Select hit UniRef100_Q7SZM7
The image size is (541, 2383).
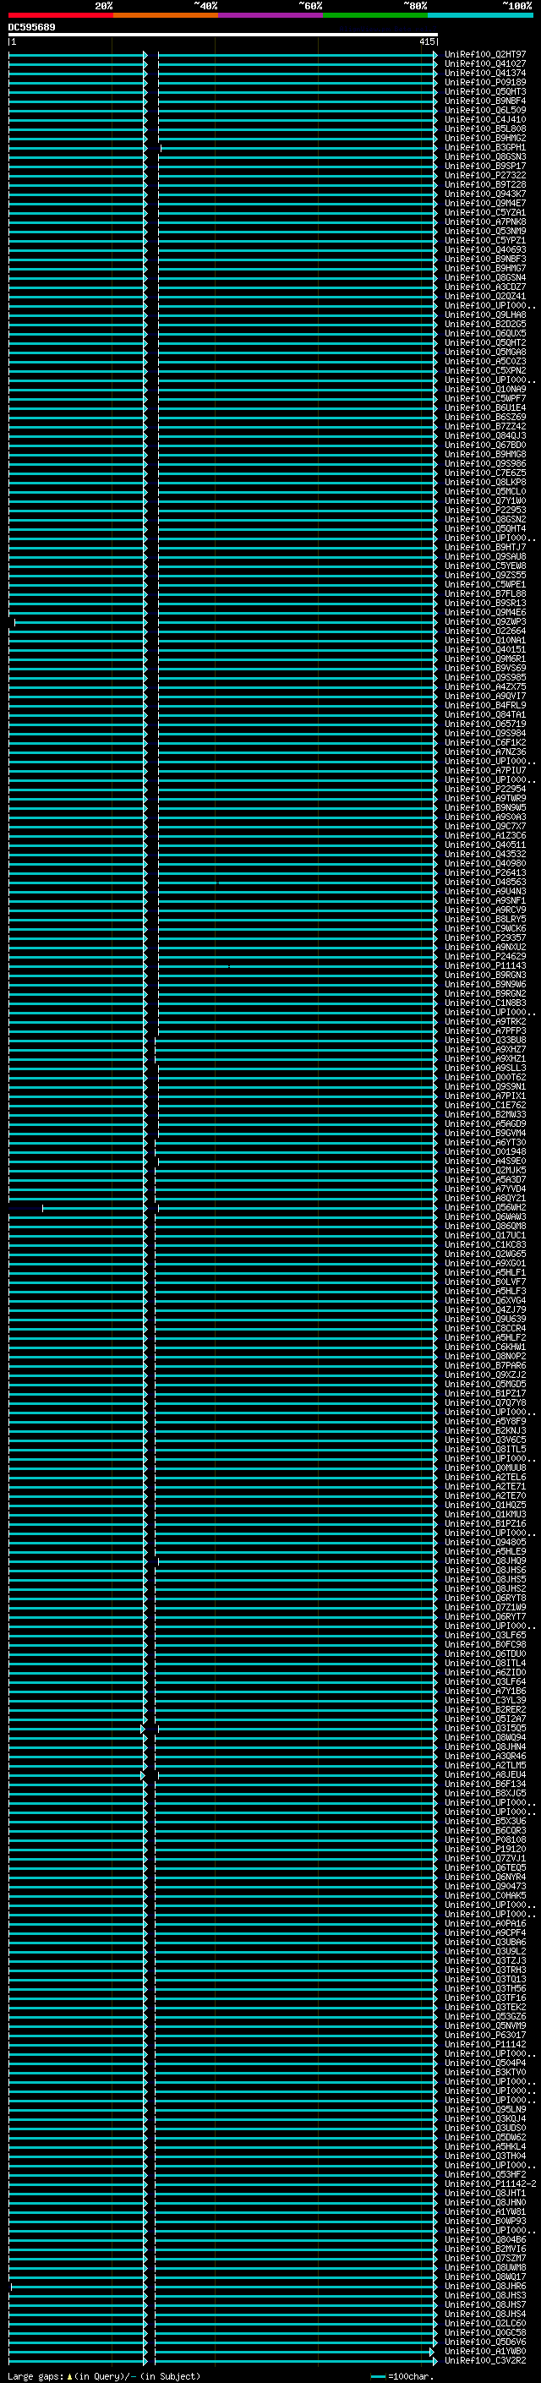[484, 2257]
